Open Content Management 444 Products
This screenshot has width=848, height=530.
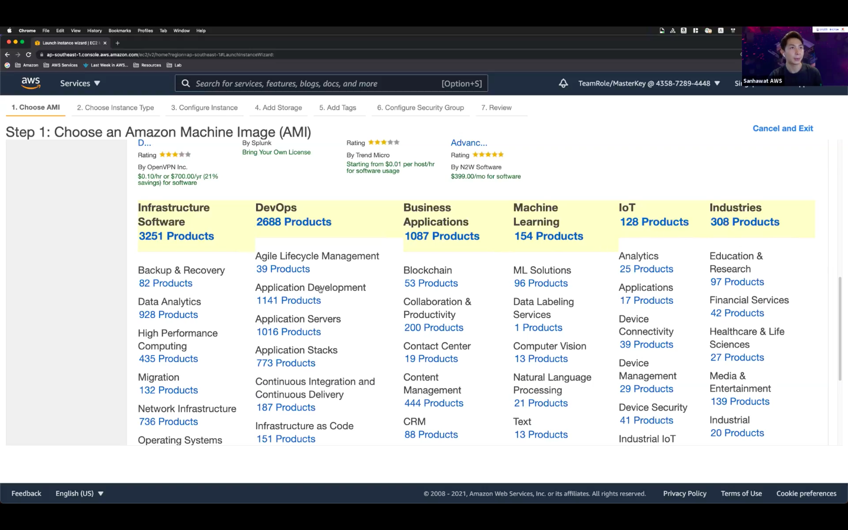(434, 403)
